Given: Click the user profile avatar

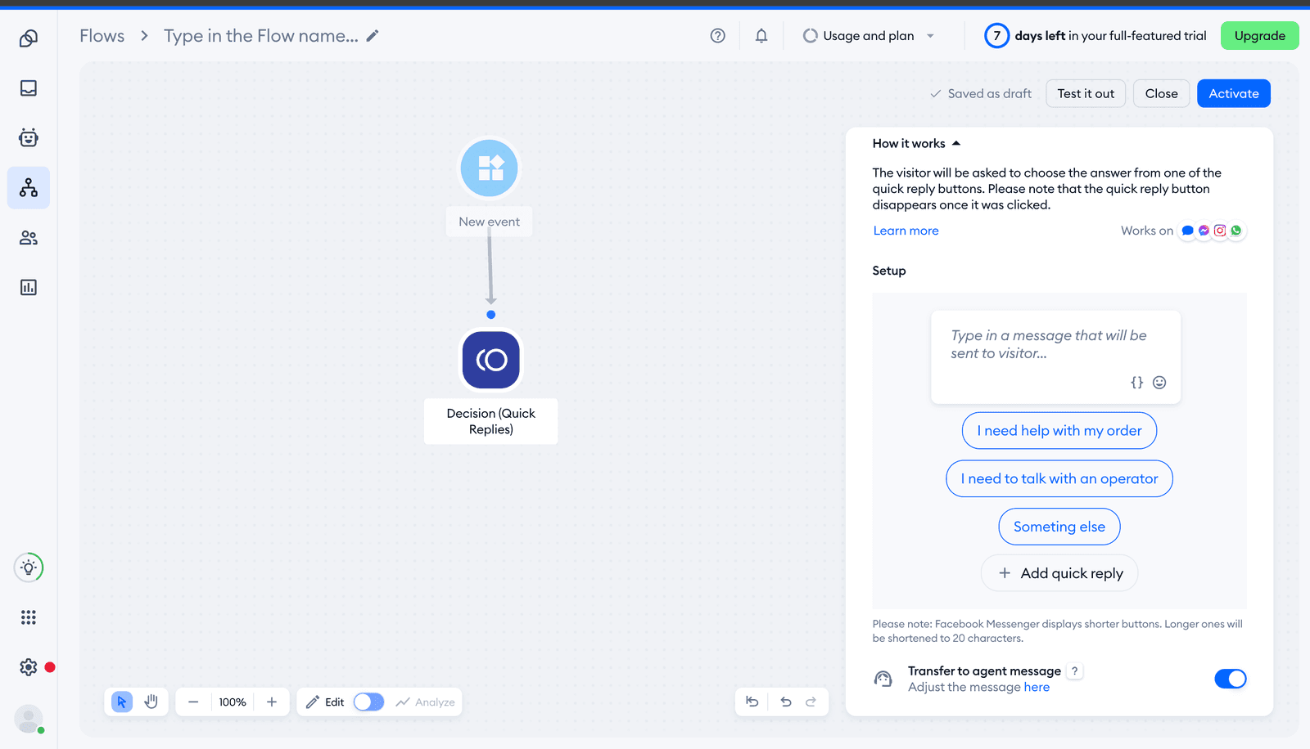Looking at the screenshot, I should point(29,719).
